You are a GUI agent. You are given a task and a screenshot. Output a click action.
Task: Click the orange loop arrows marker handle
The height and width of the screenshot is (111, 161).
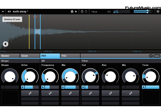coord(35,17)
